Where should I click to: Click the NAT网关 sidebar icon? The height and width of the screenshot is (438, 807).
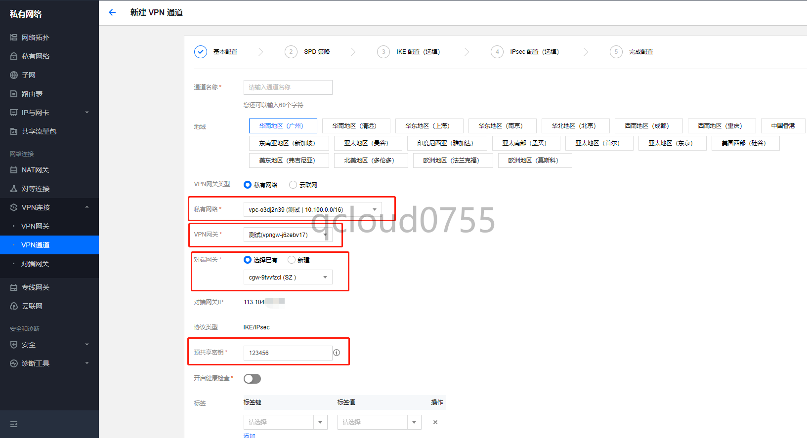(14, 170)
